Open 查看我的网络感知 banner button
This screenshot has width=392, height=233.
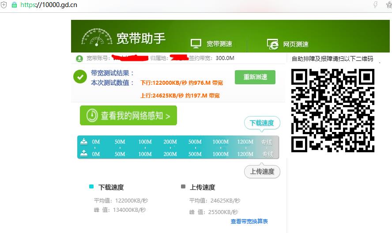[128, 116]
